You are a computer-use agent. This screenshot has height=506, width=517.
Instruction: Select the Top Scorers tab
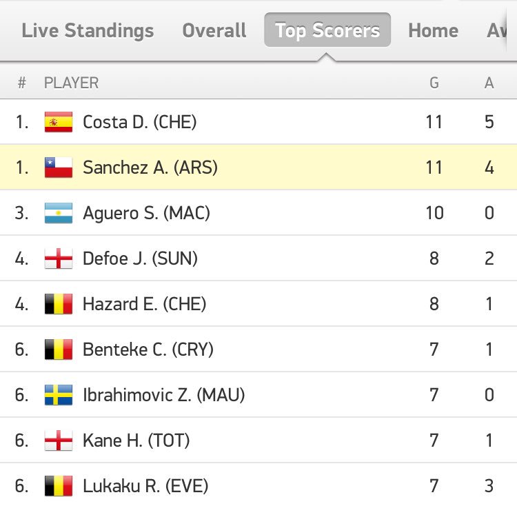point(327,30)
